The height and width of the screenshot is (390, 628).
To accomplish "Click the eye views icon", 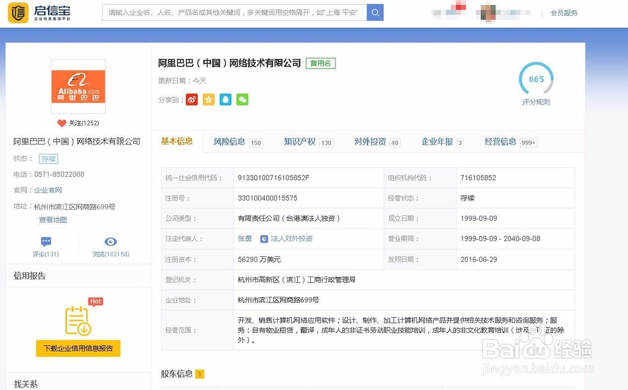I will (x=111, y=241).
